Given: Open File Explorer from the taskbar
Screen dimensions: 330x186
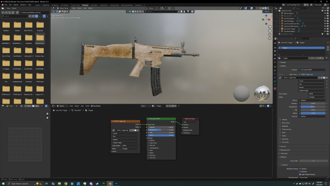Looking at the screenshot, I should point(59,183).
